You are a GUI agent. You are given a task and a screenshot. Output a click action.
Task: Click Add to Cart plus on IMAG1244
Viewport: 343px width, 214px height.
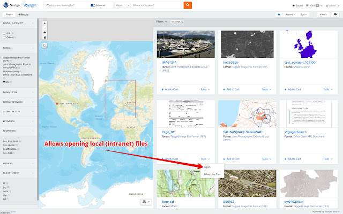pos(162,89)
